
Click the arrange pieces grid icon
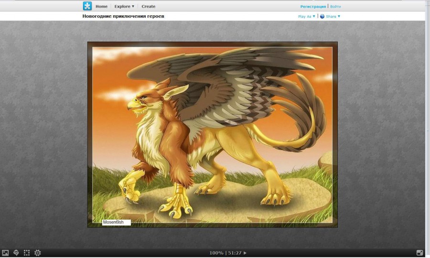point(27,253)
